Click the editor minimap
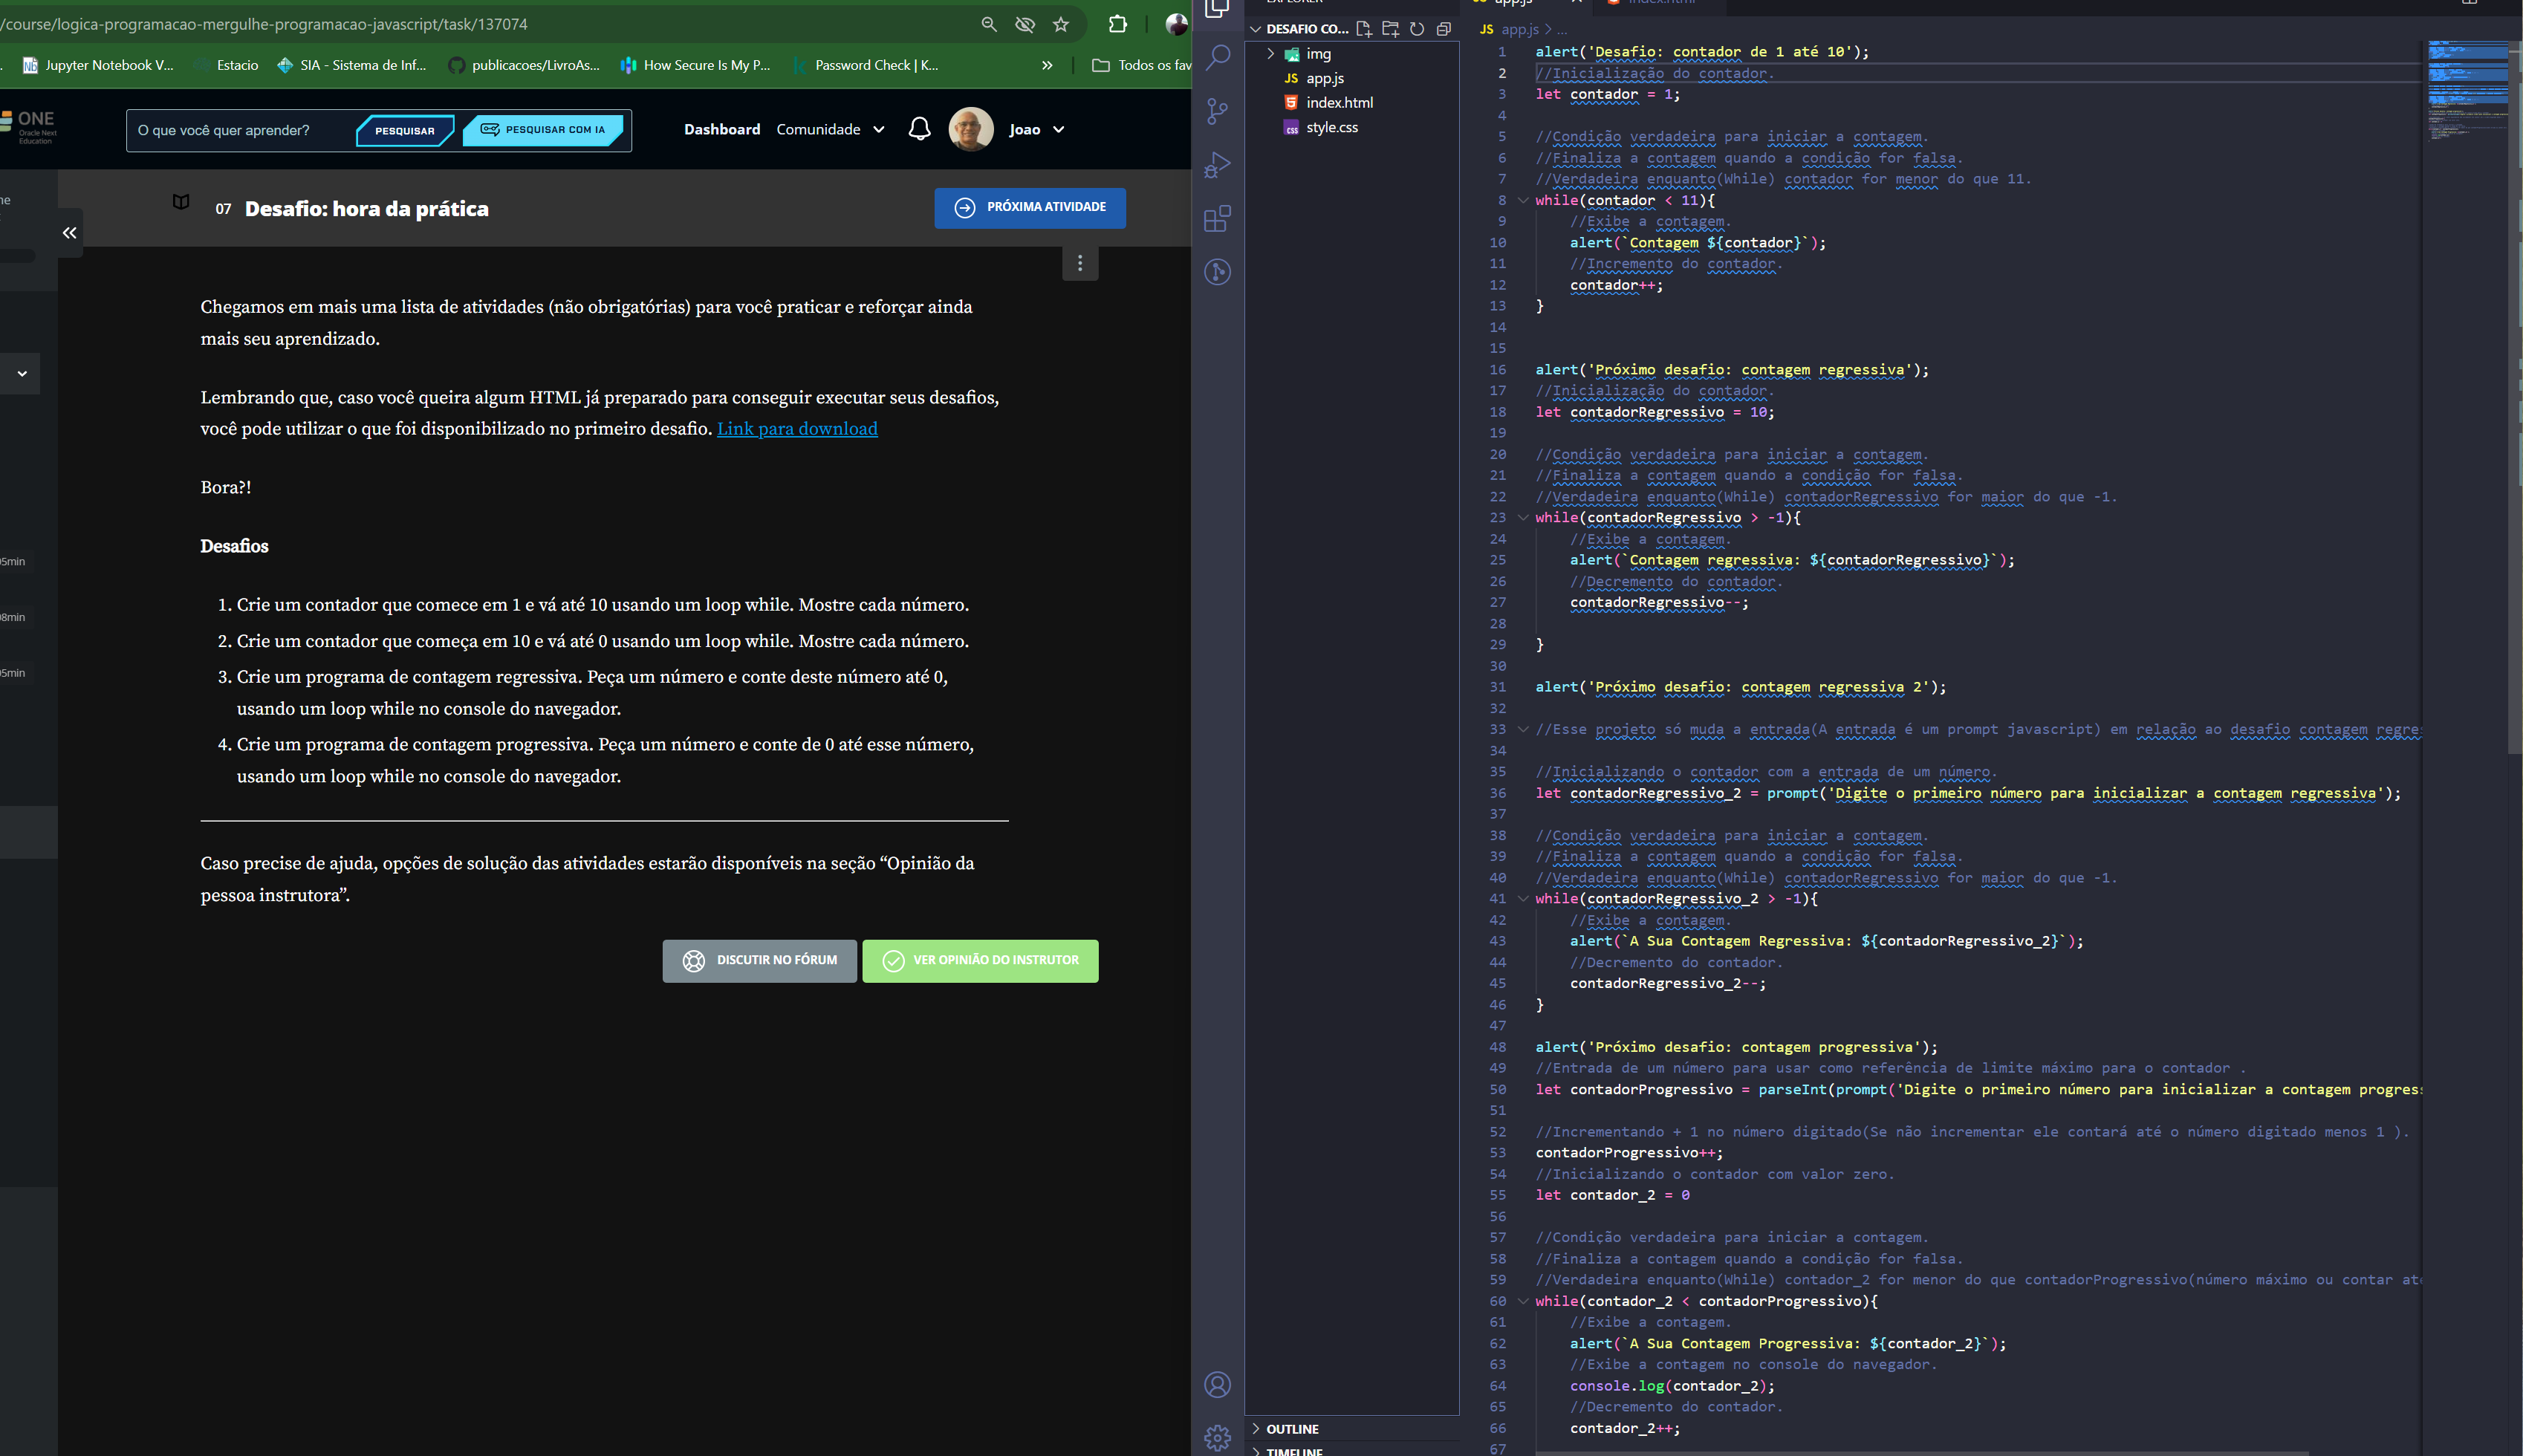Image resolution: width=2523 pixels, height=1456 pixels. point(2469,92)
